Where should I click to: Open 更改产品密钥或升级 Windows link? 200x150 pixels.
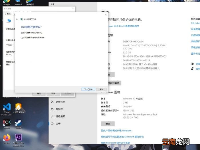tap(116, 131)
